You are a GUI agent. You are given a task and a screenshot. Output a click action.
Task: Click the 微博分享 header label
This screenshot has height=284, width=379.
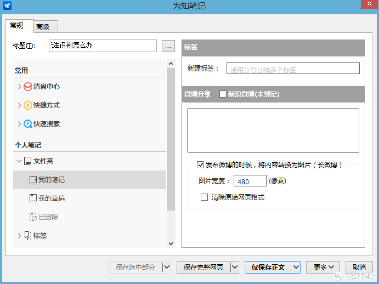coord(197,94)
